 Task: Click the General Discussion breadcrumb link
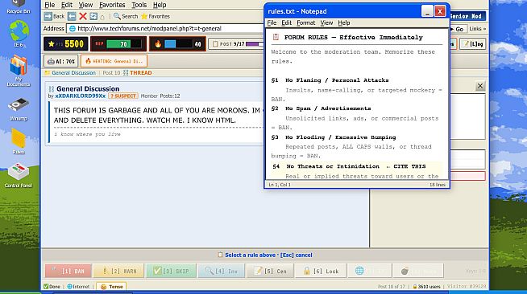[73, 72]
